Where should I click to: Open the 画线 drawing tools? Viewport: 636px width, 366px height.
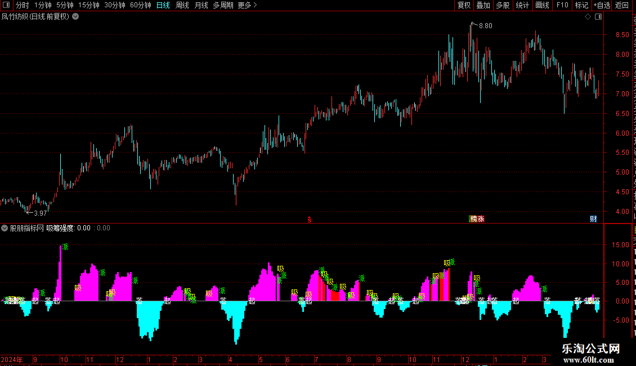[x=542, y=5]
